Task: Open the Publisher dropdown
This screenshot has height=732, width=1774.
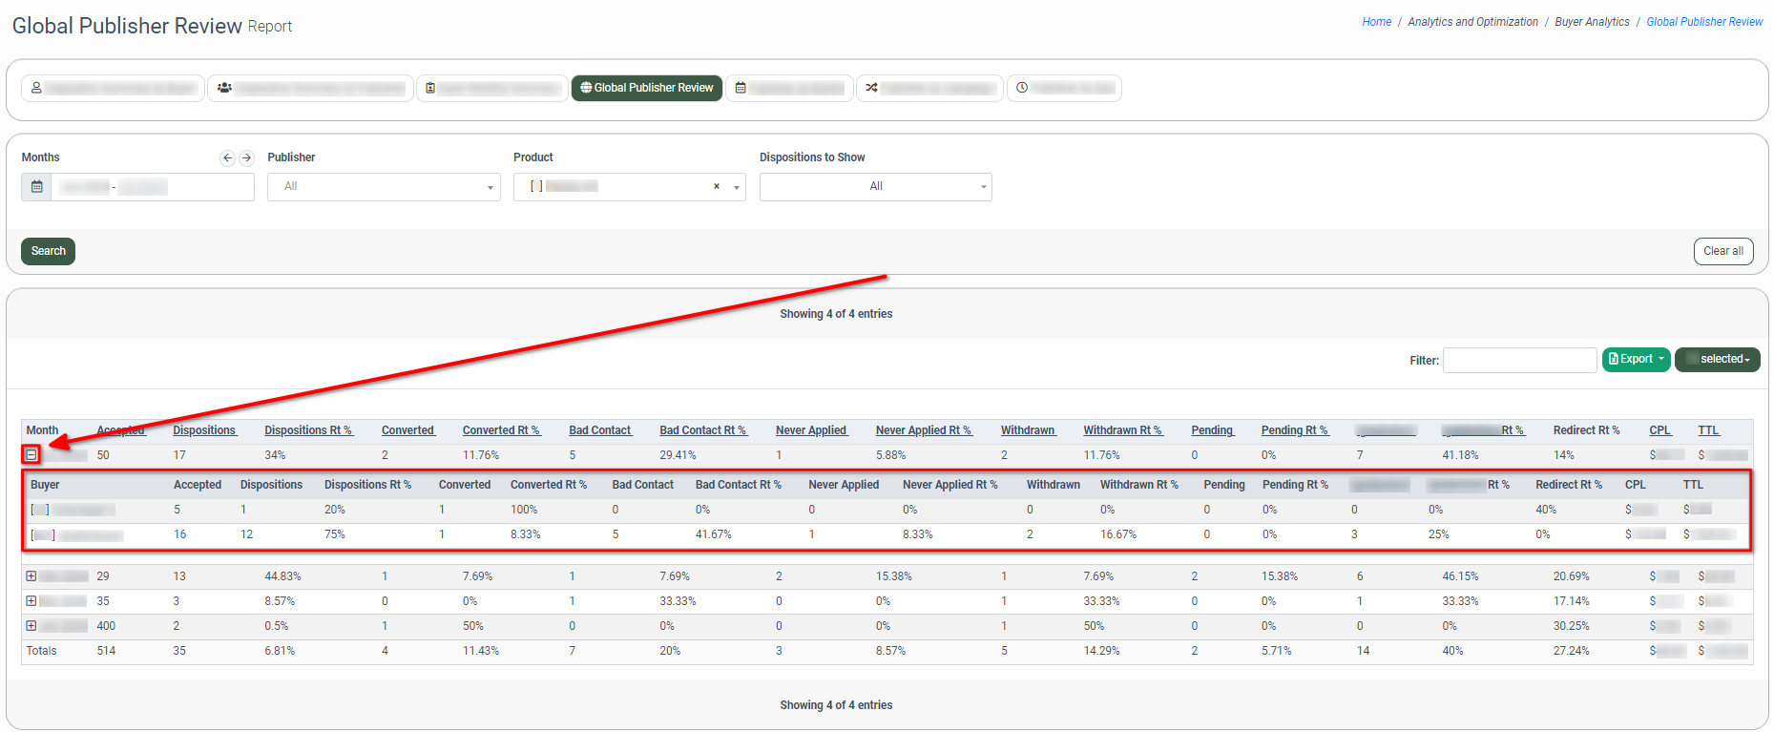Action: coord(384,187)
